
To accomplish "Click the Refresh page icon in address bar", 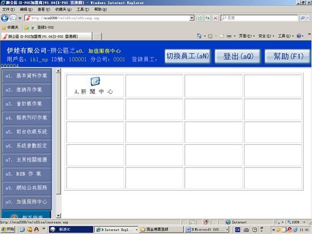I will (200, 18).
